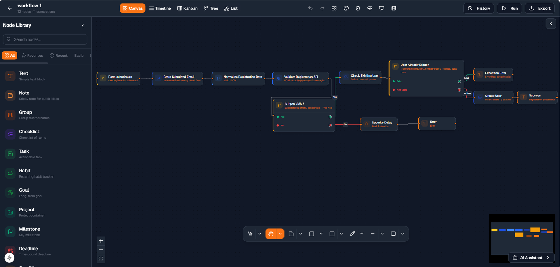Select the All filter in Node Library
The image size is (560, 267).
pos(9,56)
